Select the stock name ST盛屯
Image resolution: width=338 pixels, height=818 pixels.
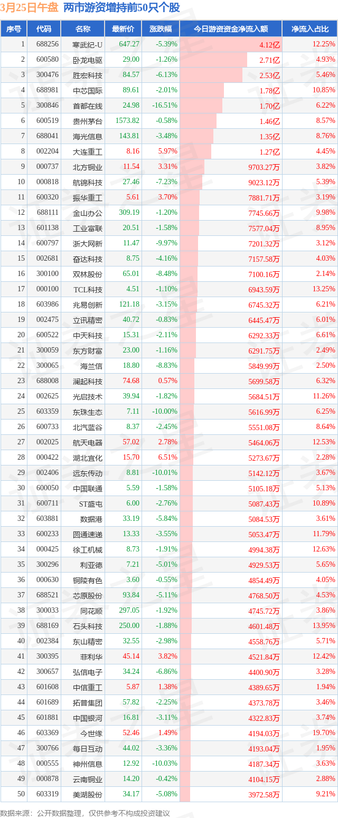point(91,503)
